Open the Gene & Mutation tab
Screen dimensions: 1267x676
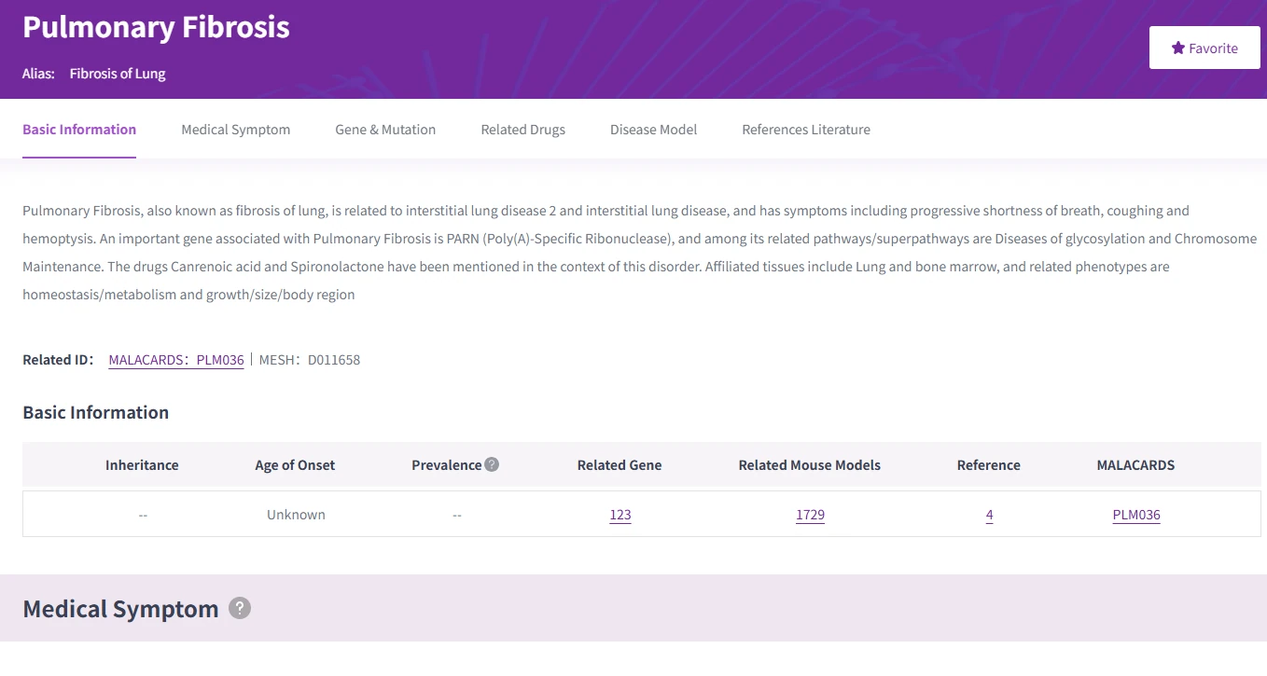(384, 130)
